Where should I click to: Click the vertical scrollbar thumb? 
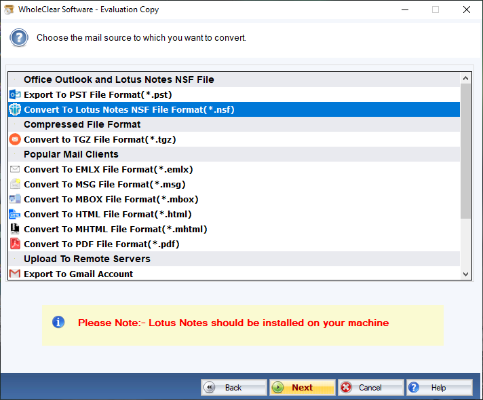pyautogui.click(x=466, y=151)
